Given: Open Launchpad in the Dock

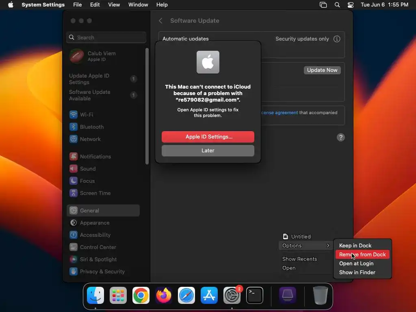Looking at the screenshot, I should [x=118, y=295].
